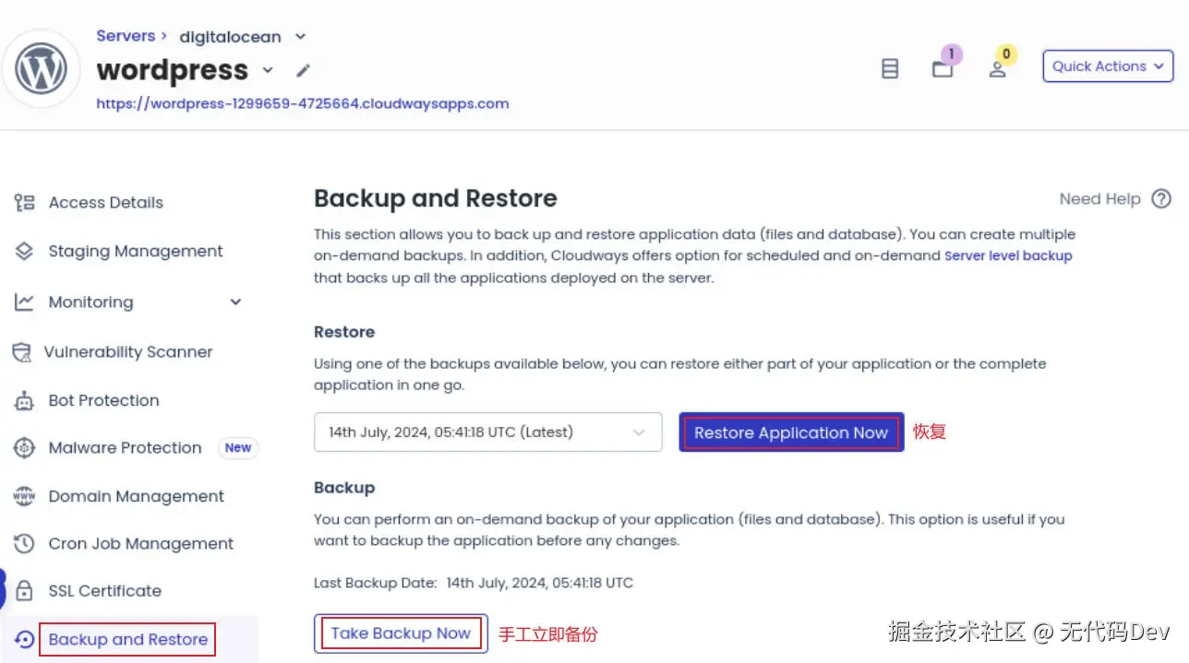Click the Staging Management icon in sidebar
Screen dimensions: 1189x663
click(x=26, y=251)
